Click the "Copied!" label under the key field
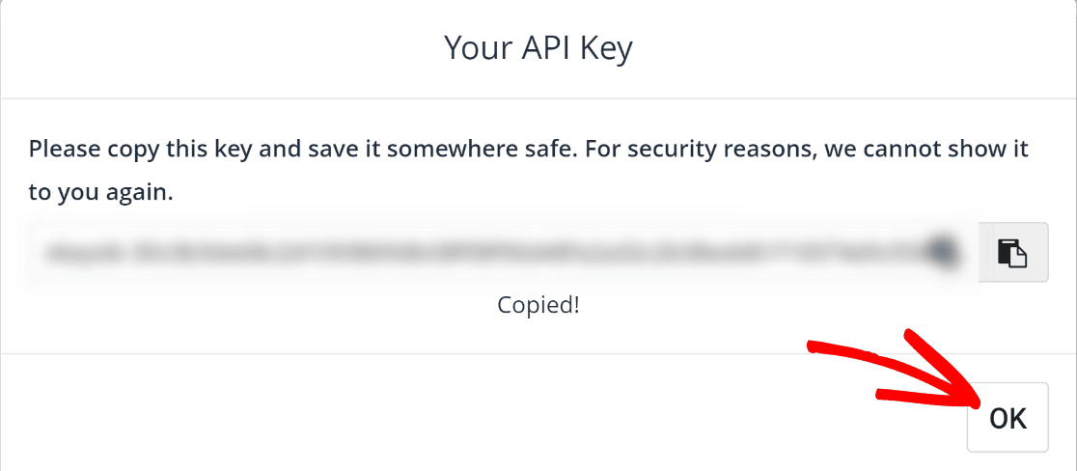The height and width of the screenshot is (471, 1077). click(538, 305)
